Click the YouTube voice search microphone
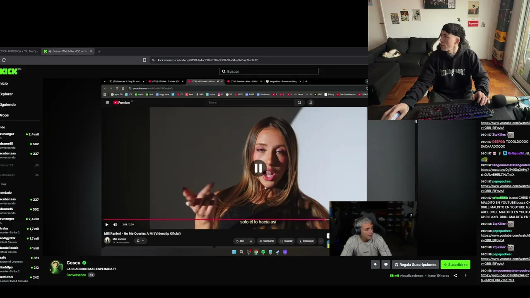 tap(311, 102)
